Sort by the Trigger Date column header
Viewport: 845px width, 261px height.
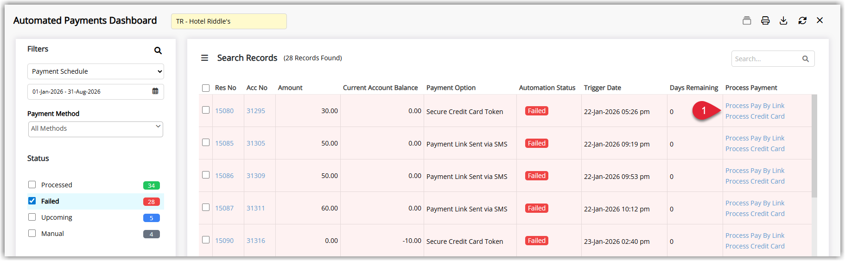click(603, 88)
